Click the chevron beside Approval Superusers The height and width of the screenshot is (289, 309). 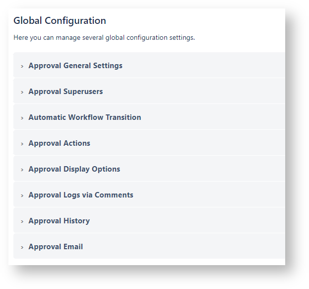tap(22, 92)
